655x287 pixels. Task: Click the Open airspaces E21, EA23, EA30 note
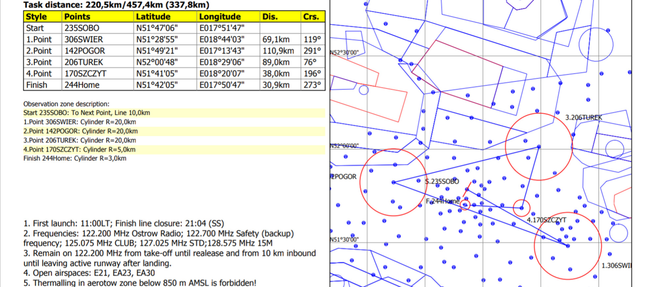click(89, 273)
